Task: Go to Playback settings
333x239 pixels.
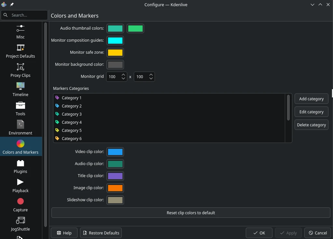Action: pyautogui.click(x=21, y=186)
